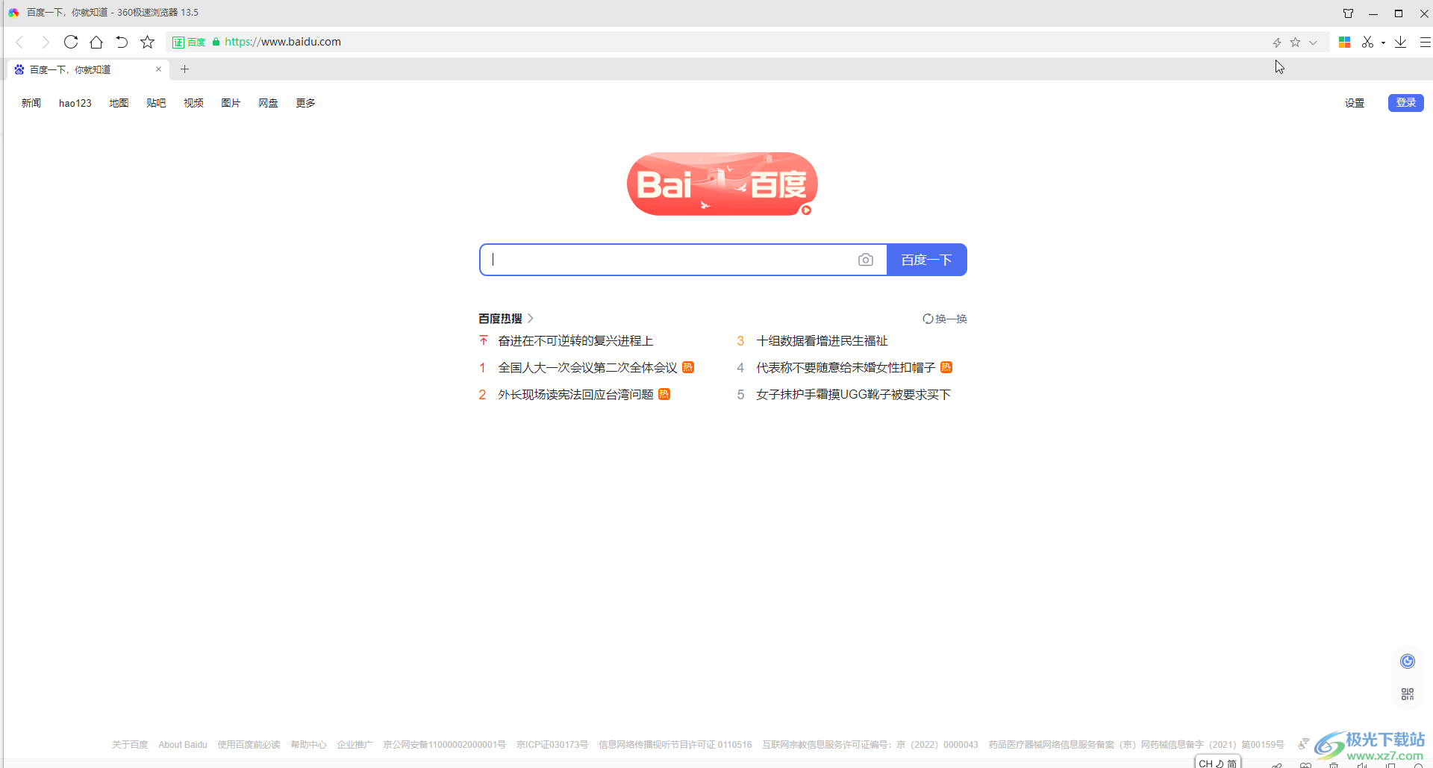
Task: Click the lightning speed mode icon in address bar
Action: pos(1277,43)
